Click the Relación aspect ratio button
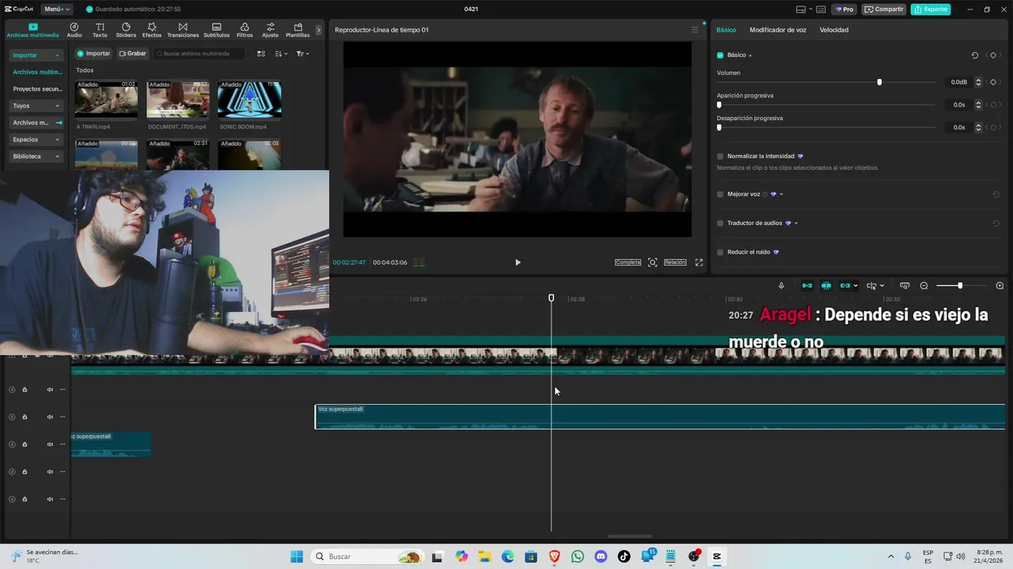 point(675,262)
